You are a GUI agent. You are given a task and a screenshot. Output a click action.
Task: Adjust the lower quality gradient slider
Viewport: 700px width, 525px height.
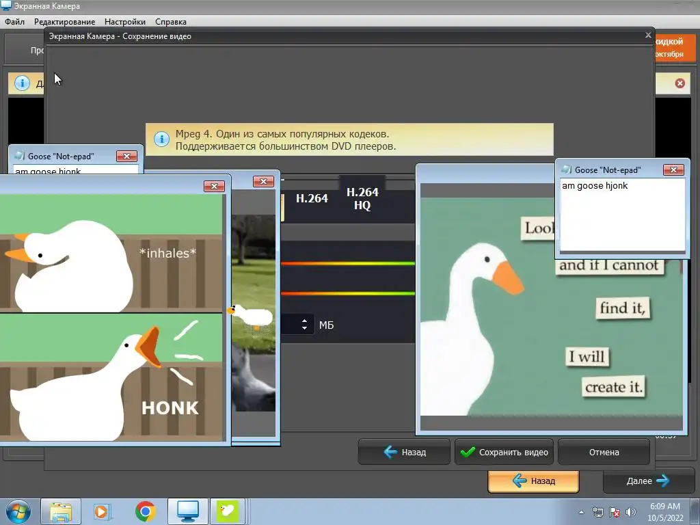point(348,293)
